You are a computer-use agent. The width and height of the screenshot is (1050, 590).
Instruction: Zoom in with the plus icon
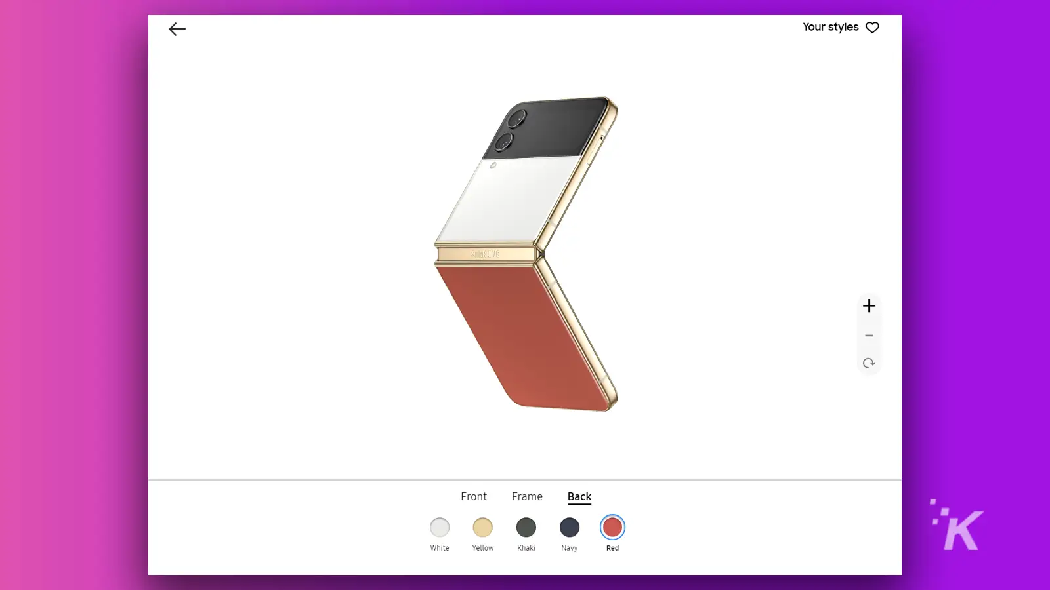pyautogui.click(x=869, y=305)
